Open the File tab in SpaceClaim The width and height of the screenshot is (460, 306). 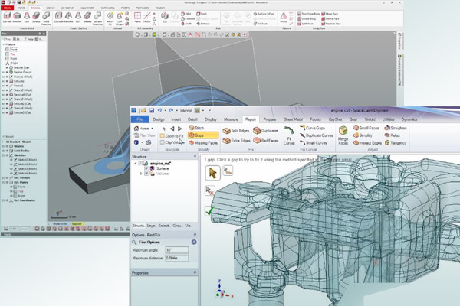[140, 119]
